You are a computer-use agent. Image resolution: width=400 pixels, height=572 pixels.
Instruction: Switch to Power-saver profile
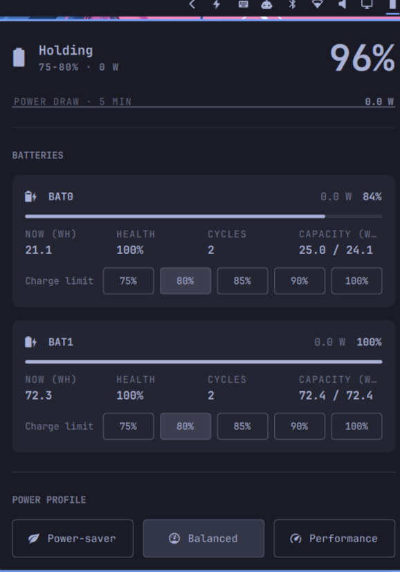click(73, 539)
